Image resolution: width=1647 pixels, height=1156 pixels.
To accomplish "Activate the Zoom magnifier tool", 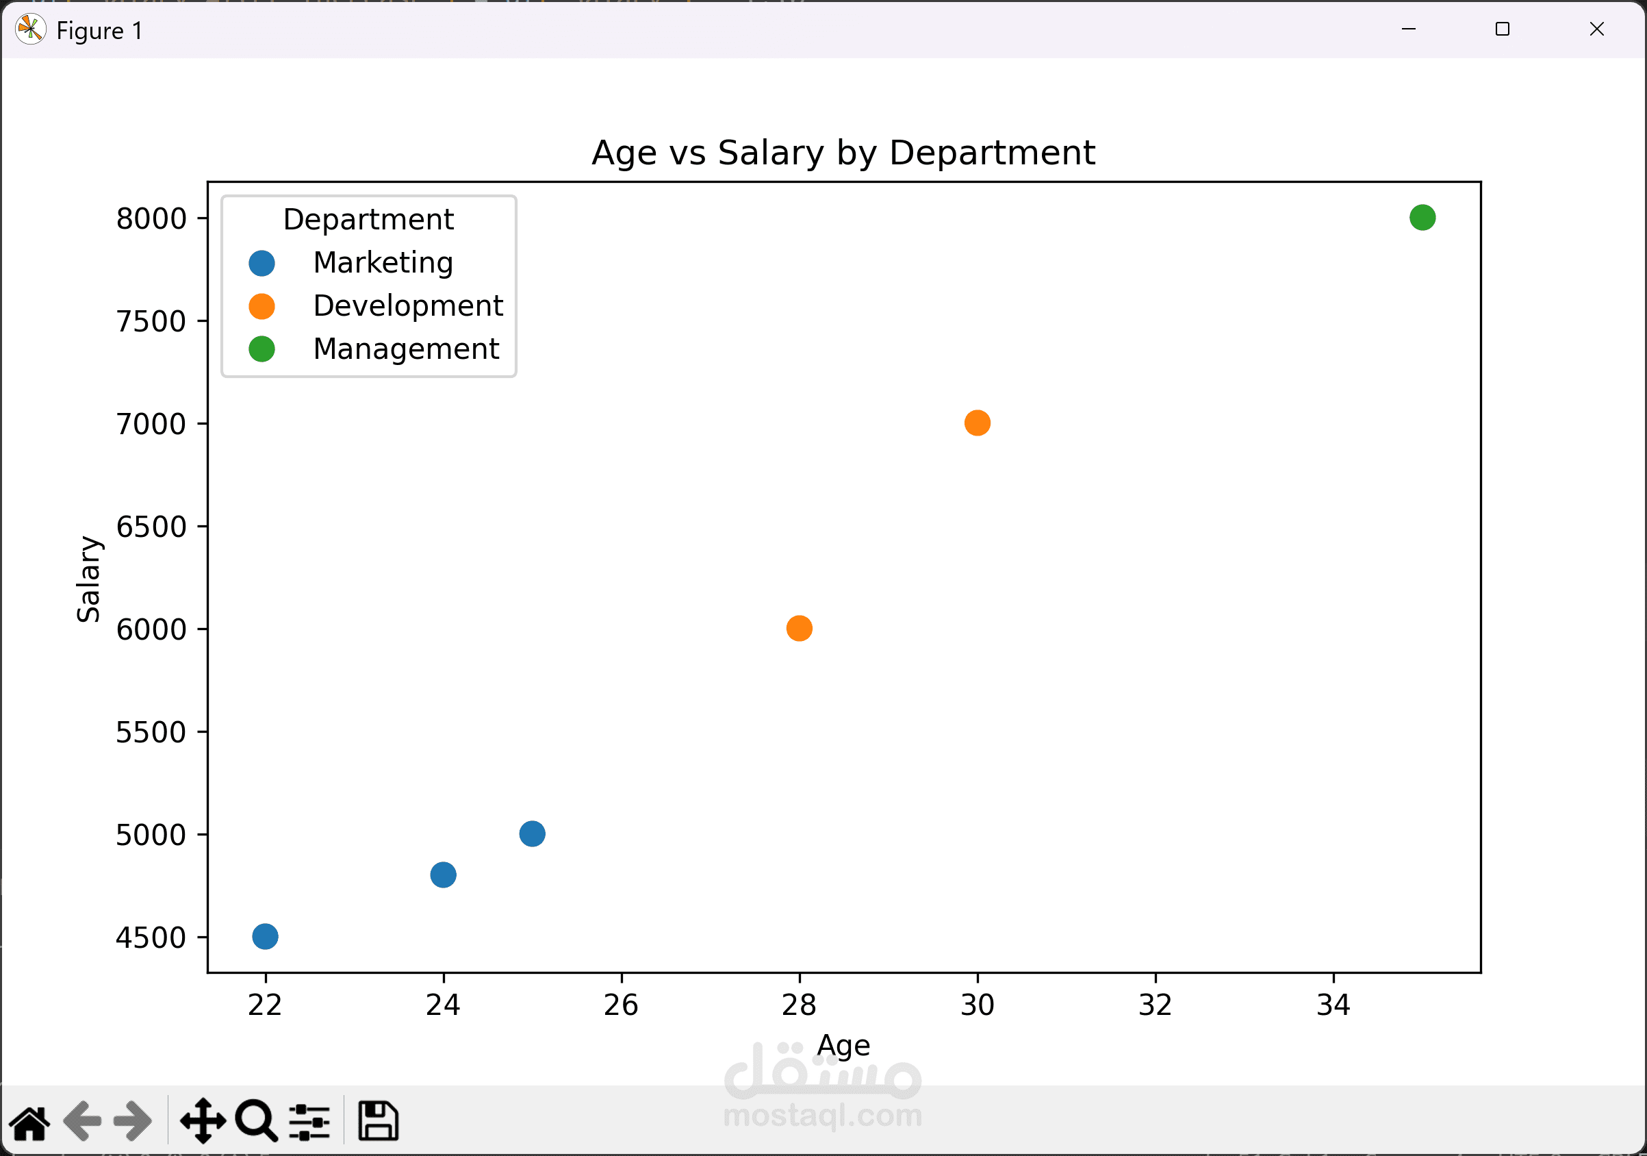I will tap(255, 1121).
